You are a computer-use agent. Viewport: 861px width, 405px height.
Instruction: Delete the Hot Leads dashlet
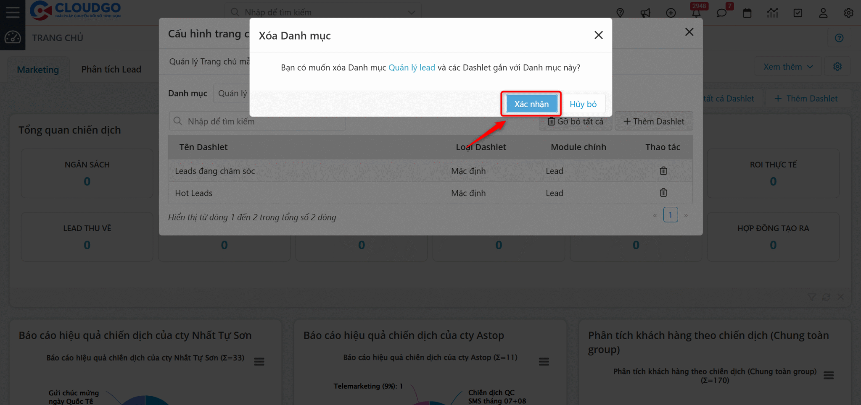[x=663, y=193]
